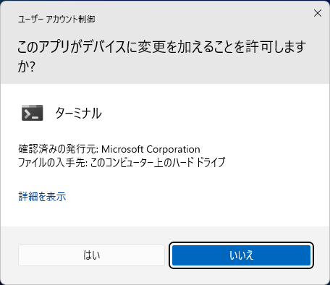Click the word Corporation in publisher line

tap(173, 150)
